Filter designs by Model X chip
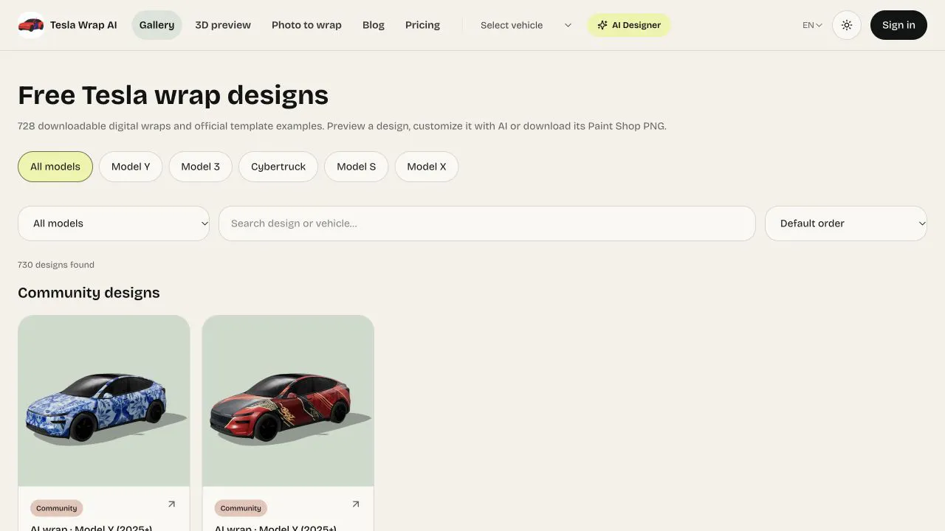This screenshot has height=531, width=945. (427, 167)
